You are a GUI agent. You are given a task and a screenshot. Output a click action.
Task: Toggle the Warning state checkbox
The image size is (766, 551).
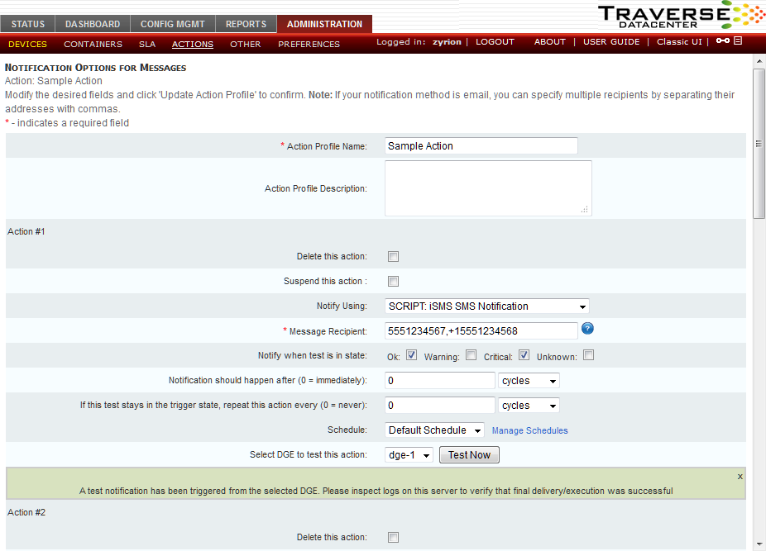click(x=471, y=356)
